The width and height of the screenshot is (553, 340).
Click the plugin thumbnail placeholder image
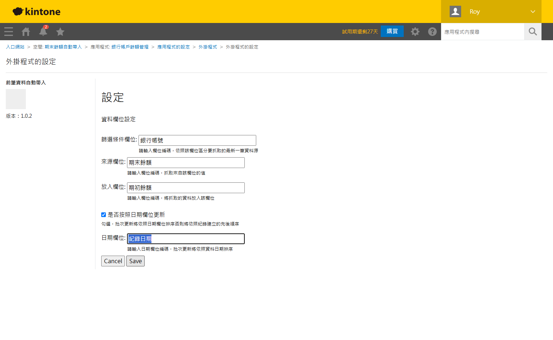(16, 99)
